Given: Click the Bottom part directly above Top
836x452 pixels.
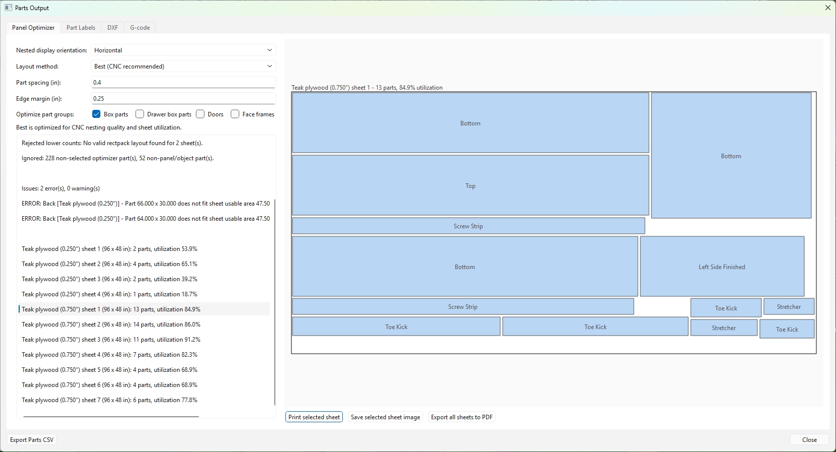Looking at the screenshot, I should 470,123.
